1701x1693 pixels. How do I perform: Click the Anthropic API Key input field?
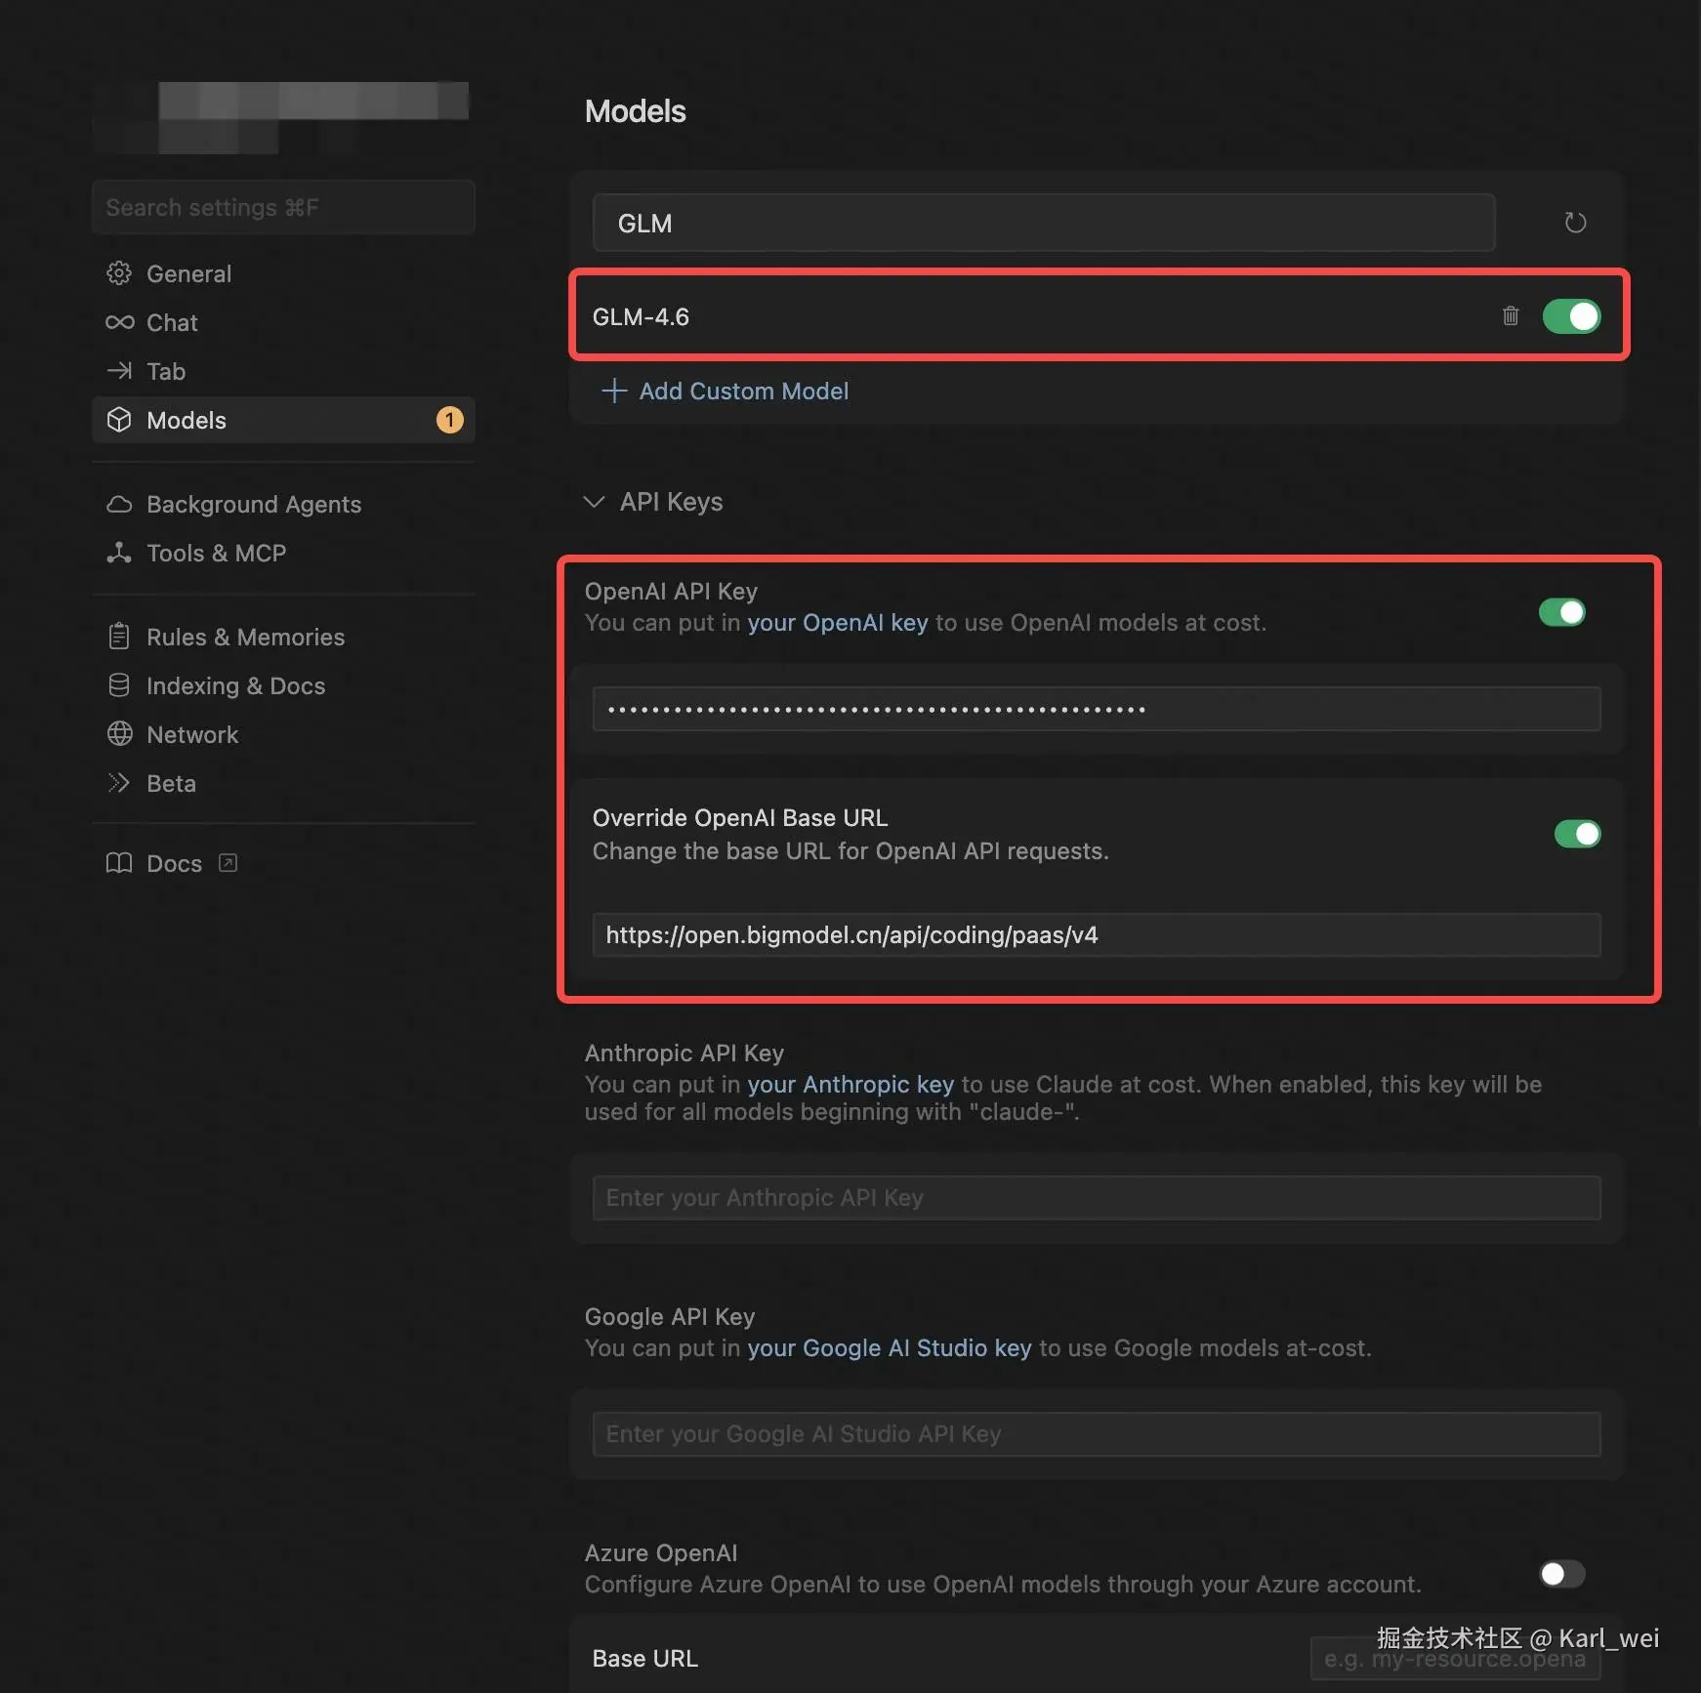[1096, 1197]
